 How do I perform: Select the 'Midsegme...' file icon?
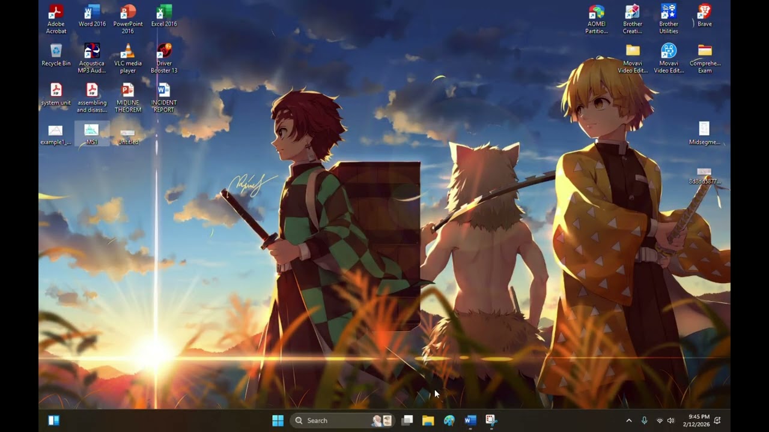click(x=705, y=134)
